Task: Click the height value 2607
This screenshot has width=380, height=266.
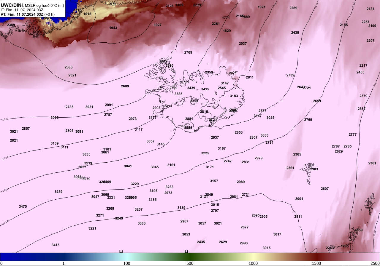Action: pos(325,189)
